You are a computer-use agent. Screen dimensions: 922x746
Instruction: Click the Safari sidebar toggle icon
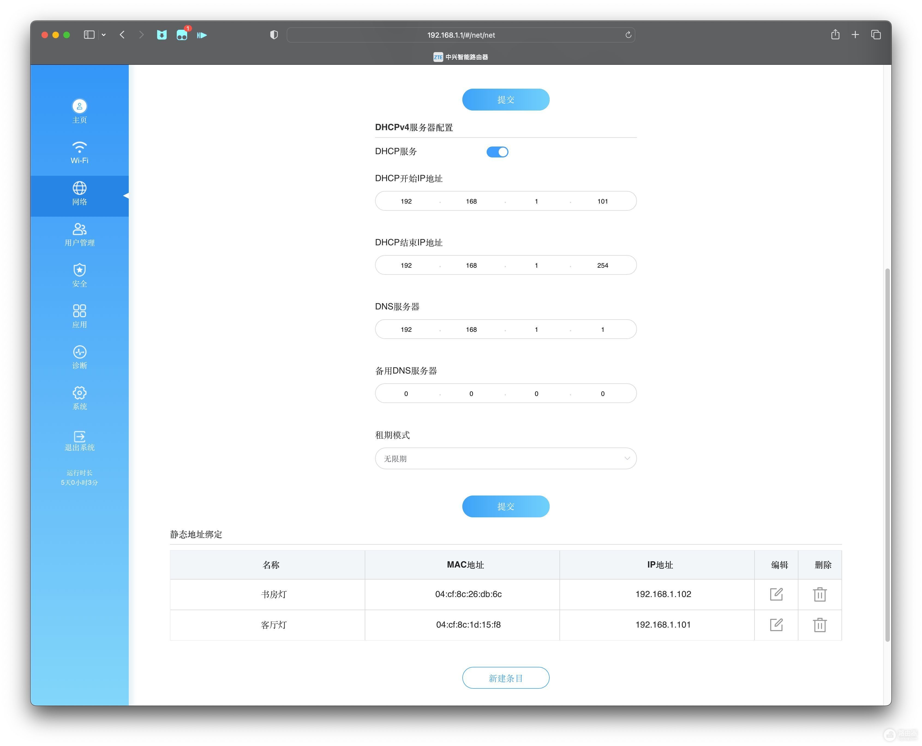coord(89,35)
